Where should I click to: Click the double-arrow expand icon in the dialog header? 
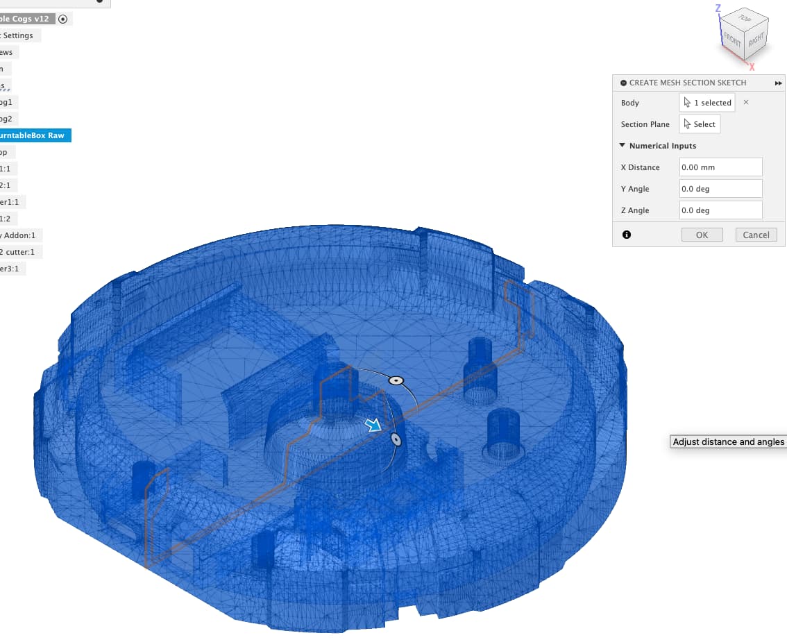(x=779, y=83)
